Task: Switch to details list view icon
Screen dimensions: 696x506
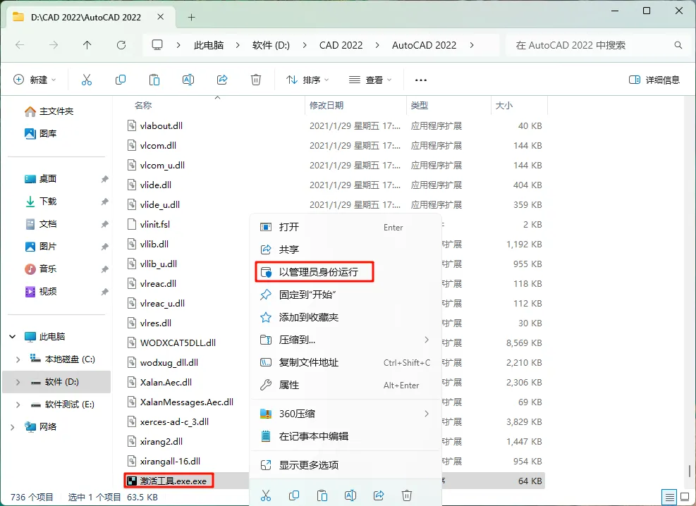Action: (x=669, y=497)
